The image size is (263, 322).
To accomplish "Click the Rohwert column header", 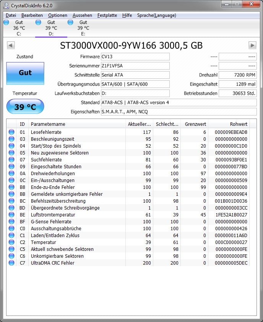I will [229, 124].
